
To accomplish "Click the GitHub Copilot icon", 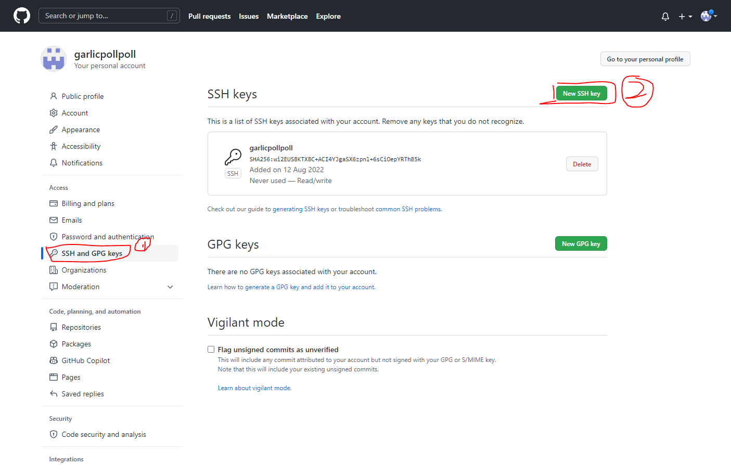I will pyautogui.click(x=54, y=360).
